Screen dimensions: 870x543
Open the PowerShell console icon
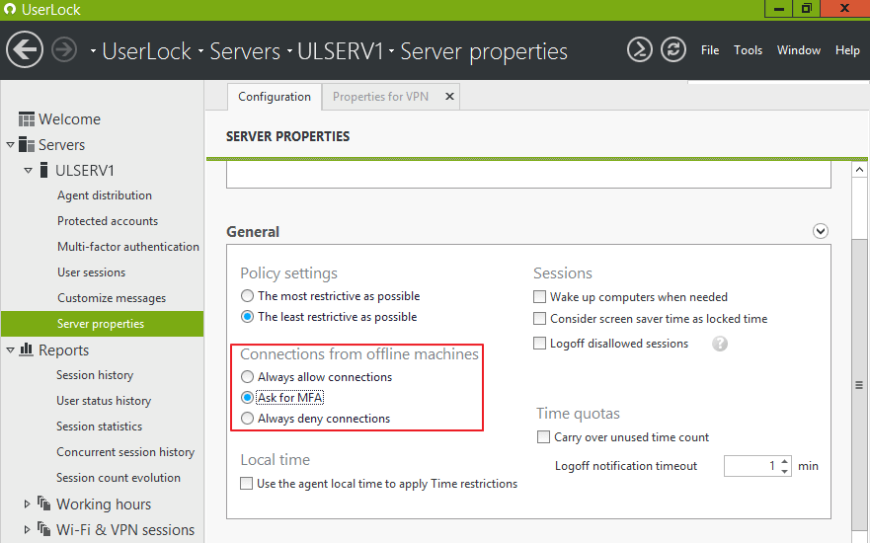pyautogui.click(x=640, y=50)
